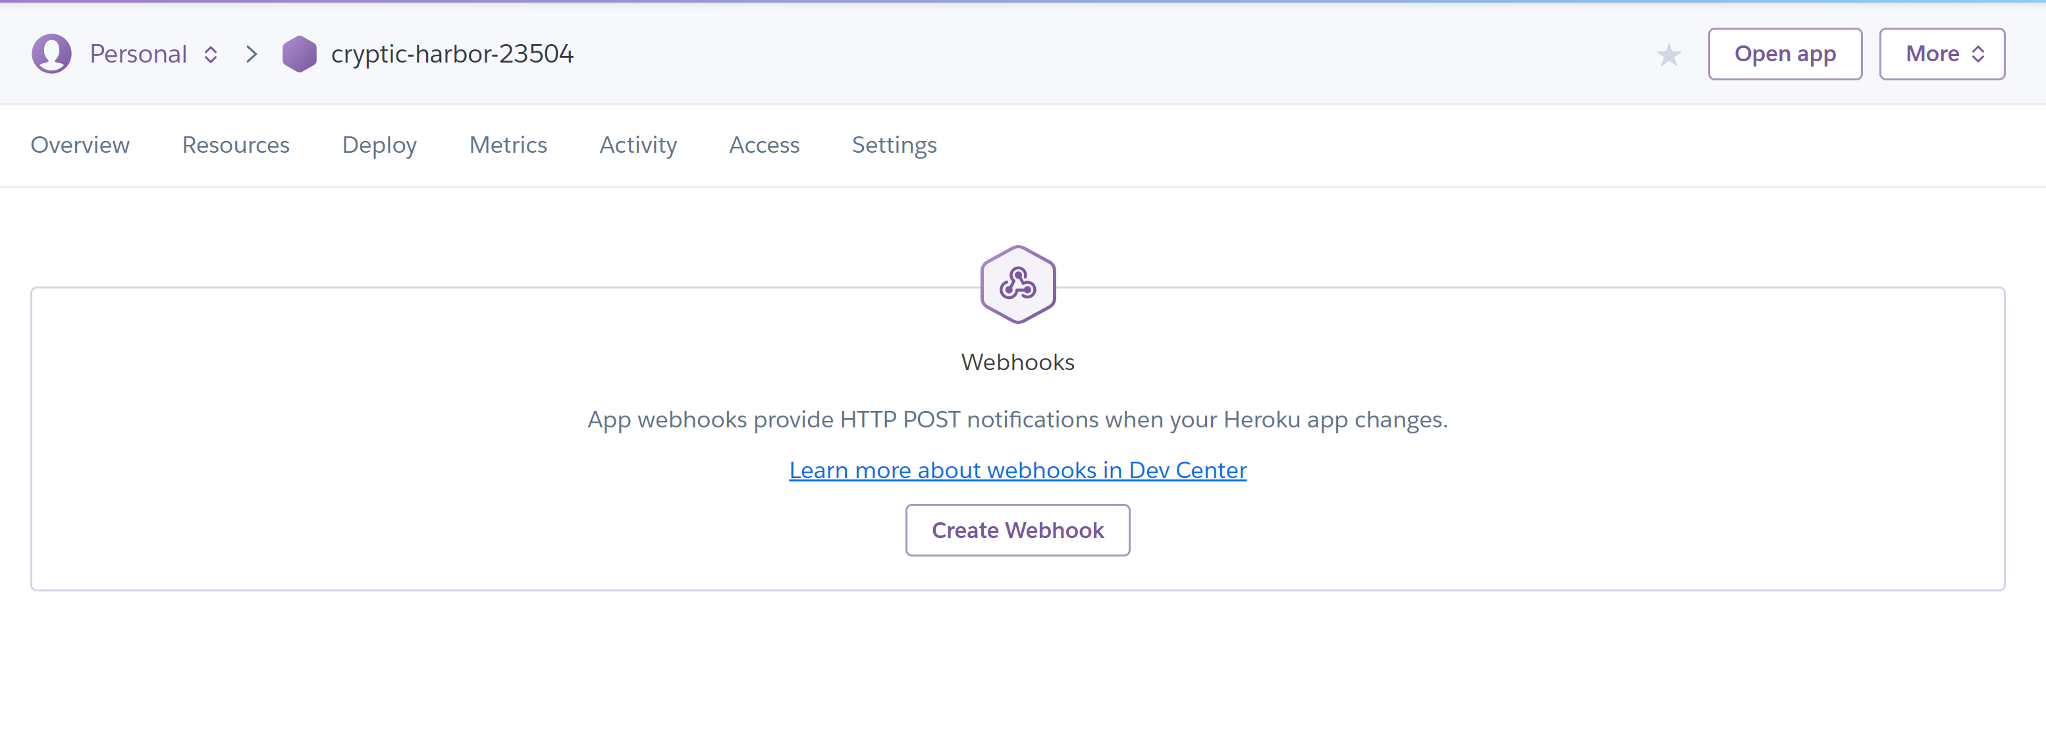The image size is (2046, 733).
Task: Follow the Learn more about webhooks link
Action: [x=1017, y=470]
